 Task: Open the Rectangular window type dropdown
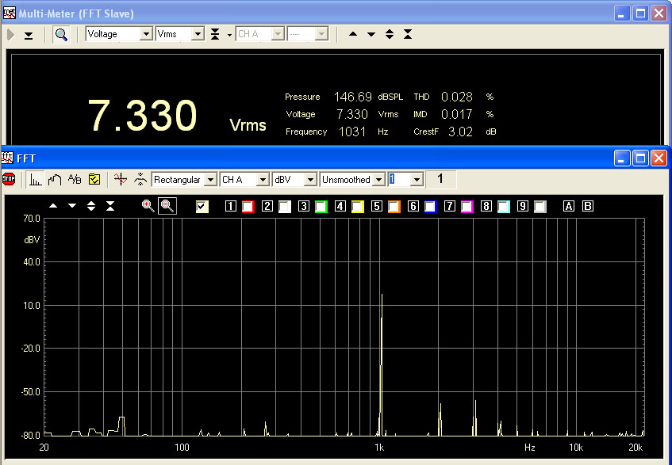(210, 180)
